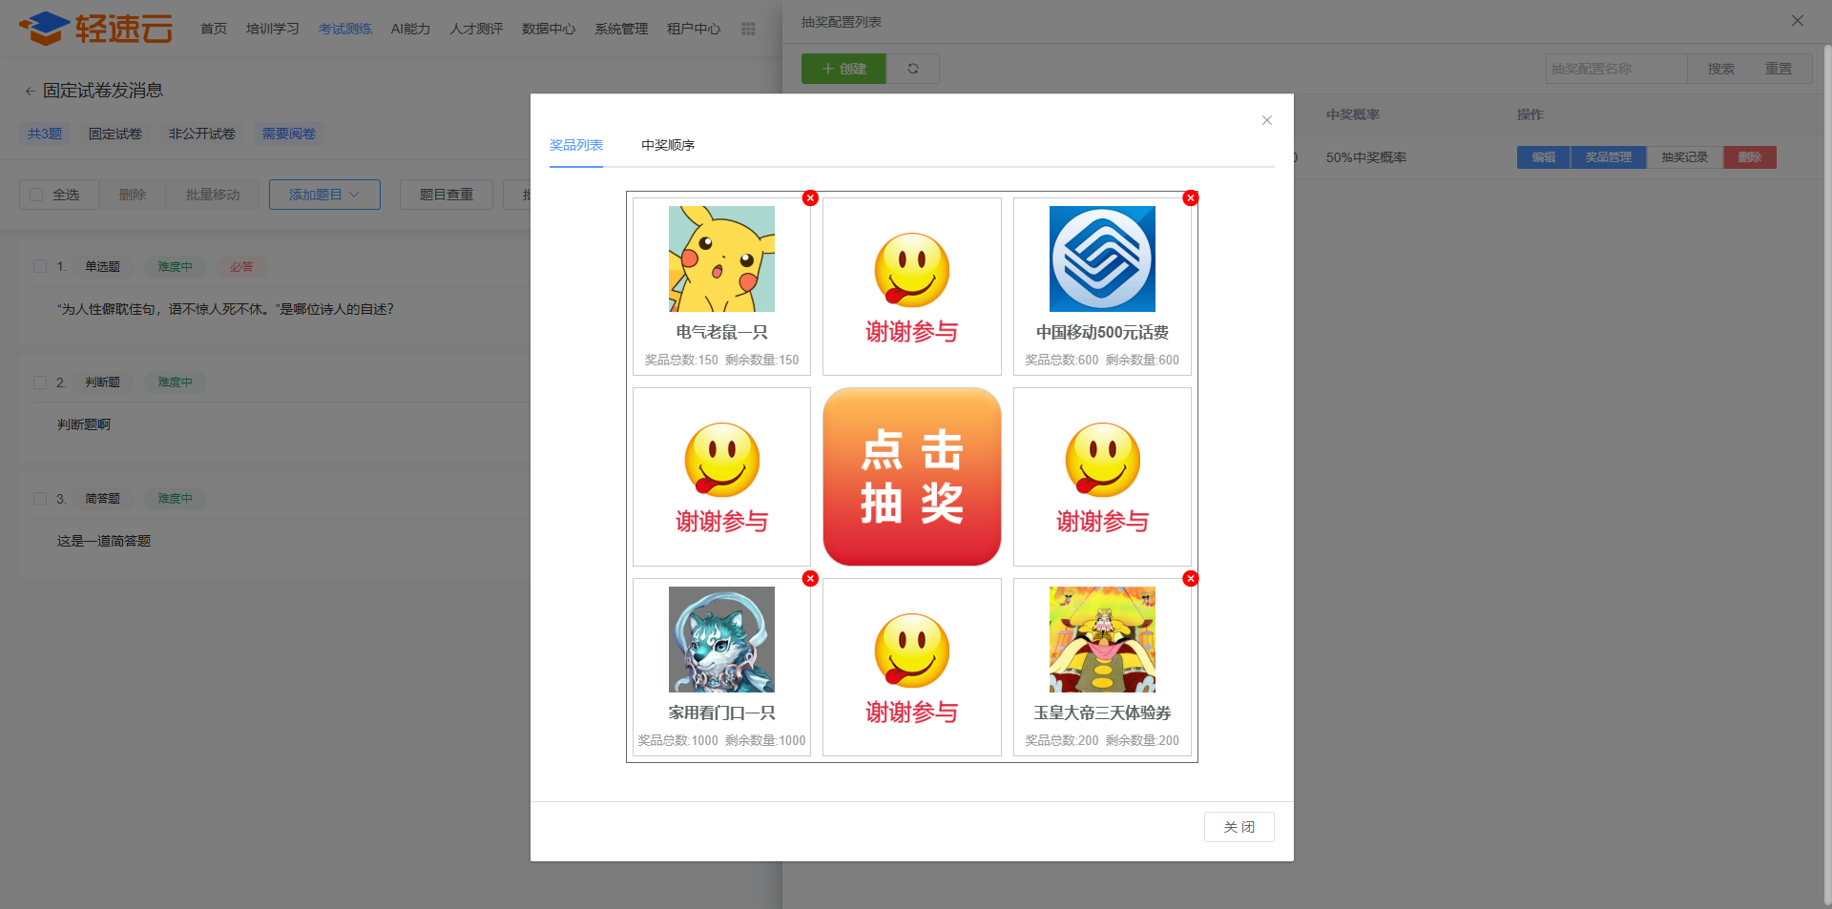Click the green 创建 button

(x=843, y=69)
